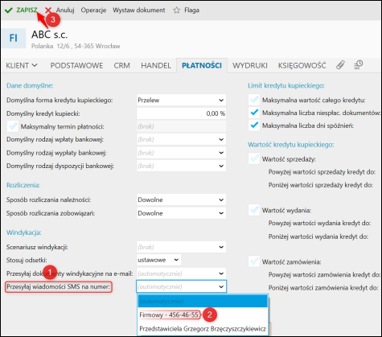The image size is (382, 337).
Task: Click the Flaga star icon
Action: 177,10
